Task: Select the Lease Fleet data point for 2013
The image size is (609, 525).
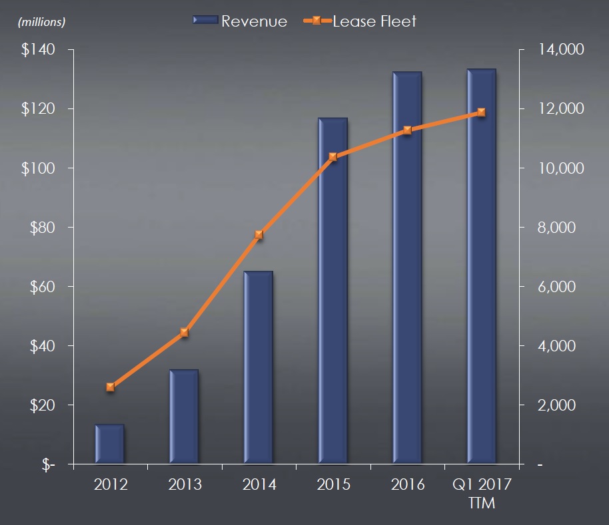Action: pyautogui.click(x=185, y=333)
